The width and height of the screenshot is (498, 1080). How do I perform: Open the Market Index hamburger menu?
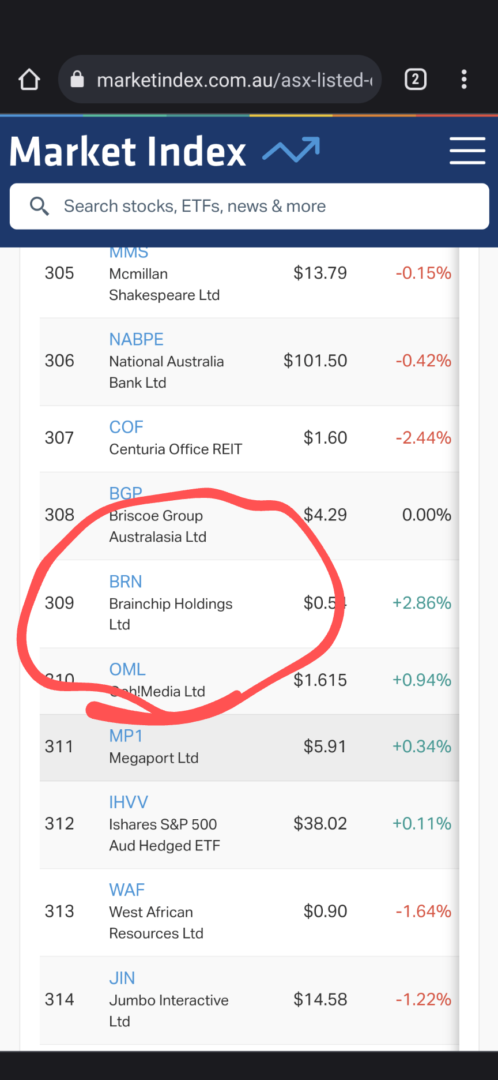(x=467, y=151)
